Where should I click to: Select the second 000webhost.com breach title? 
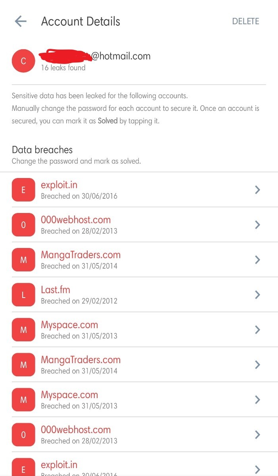pyautogui.click(x=76, y=430)
